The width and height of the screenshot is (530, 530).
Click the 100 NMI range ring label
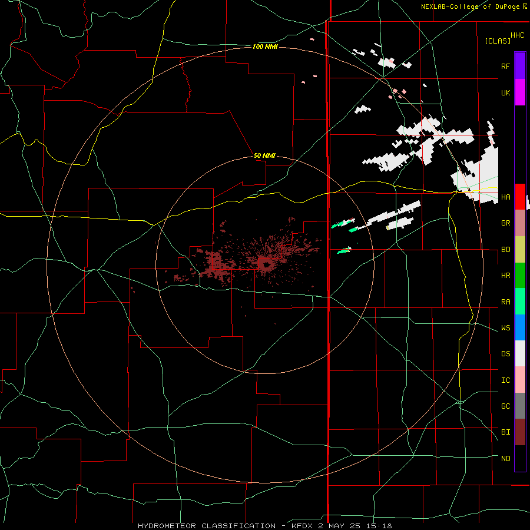click(x=265, y=47)
